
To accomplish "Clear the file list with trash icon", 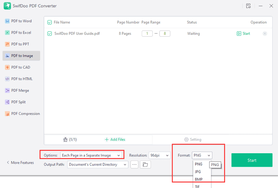I will [x=65, y=140].
